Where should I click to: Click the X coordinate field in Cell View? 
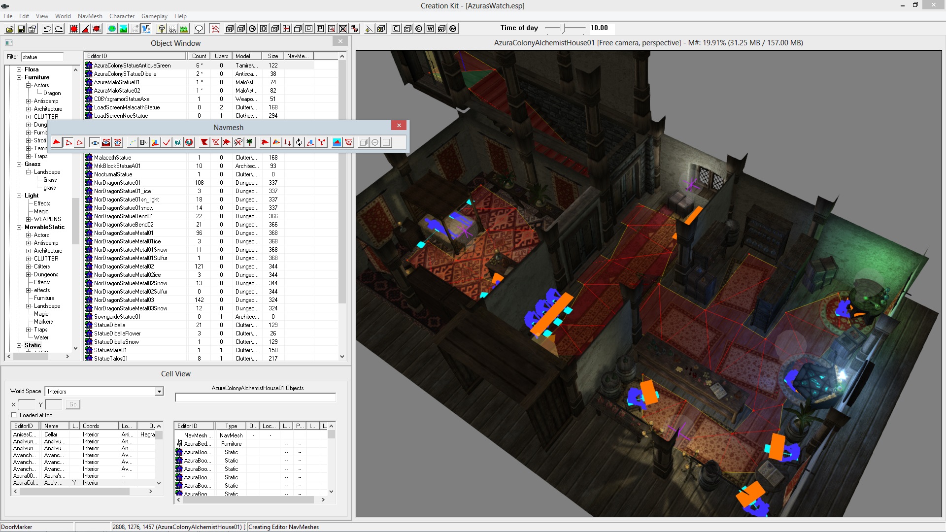click(27, 404)
